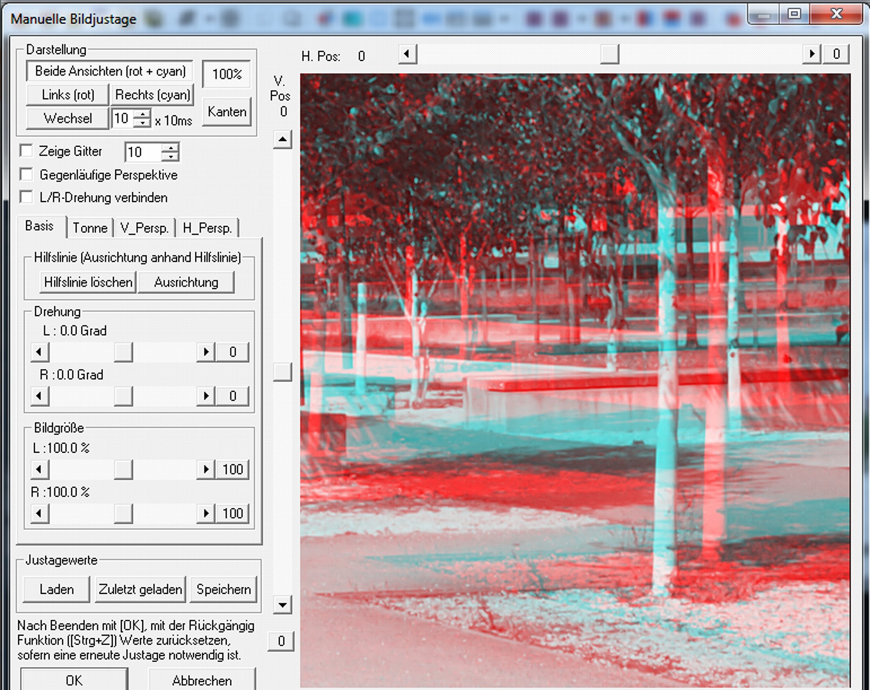Click Hilfslinie löschen button

(x=88, y=282)
